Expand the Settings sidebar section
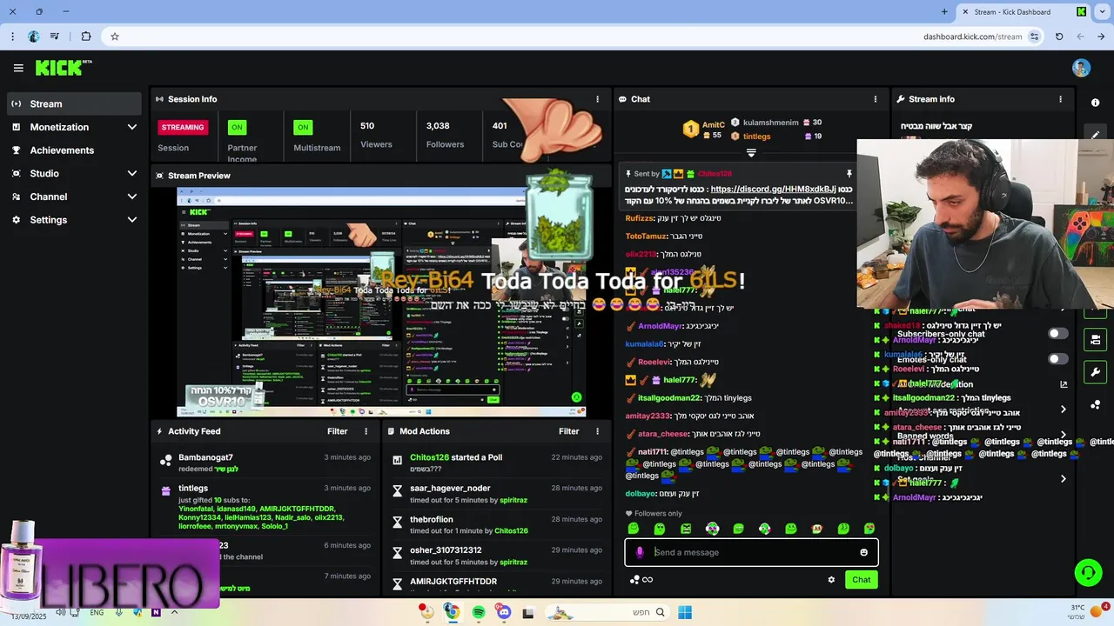Screen dimensions: 1114x626 pyautogui.click(x=132, y=220)
